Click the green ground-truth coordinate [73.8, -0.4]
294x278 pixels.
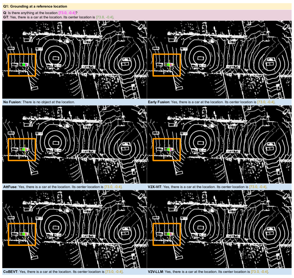105,17
